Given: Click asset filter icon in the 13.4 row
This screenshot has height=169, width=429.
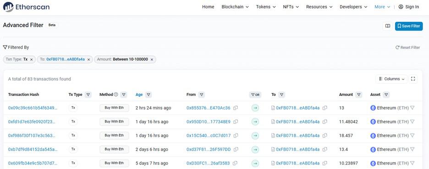Looking at the screenshot, I should (412, 149).
